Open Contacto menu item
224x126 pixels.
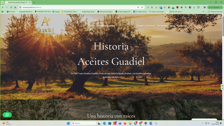tap(182, 26)
